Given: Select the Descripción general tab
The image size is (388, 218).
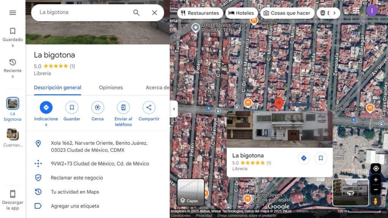Looking at the screenshot, I should 58,87.
